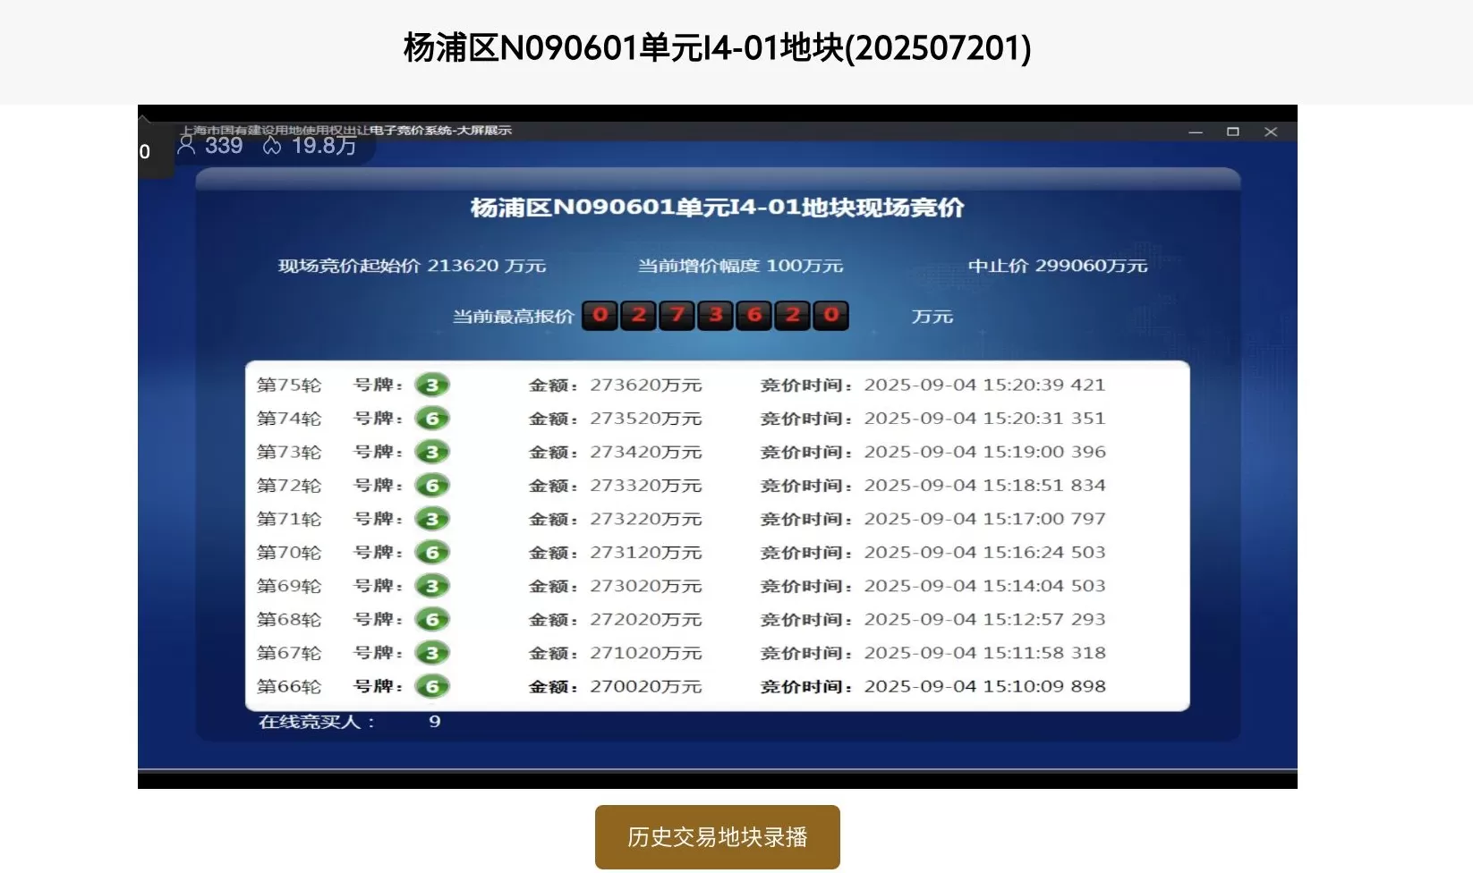Viewport: 1473px width, 873px height.
Task: Maximize the 电子竞价系统 window
Action: [1232, 131]
